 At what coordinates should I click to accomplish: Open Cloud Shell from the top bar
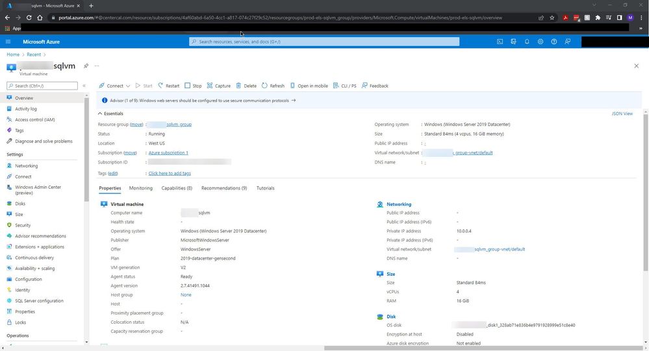500,42
